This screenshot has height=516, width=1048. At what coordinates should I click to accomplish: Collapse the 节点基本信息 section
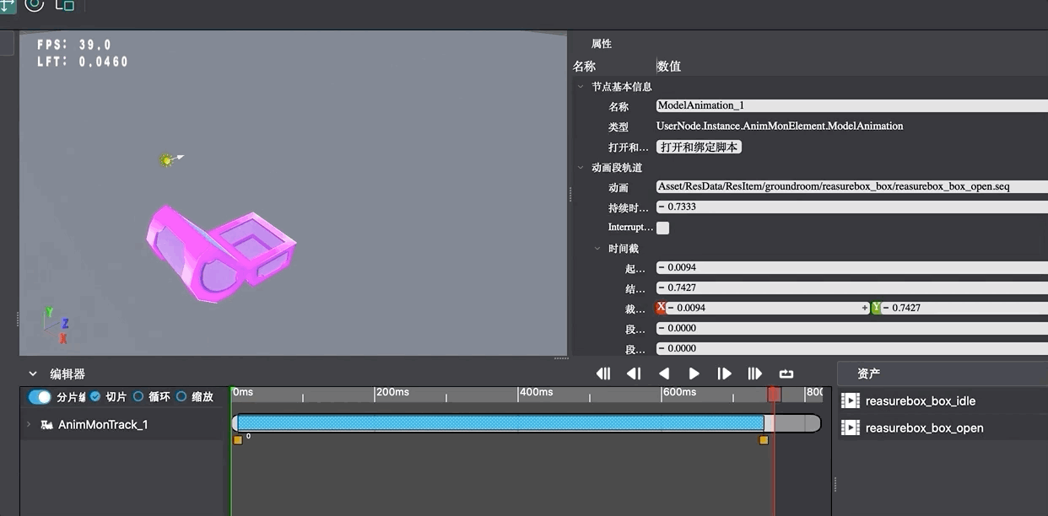[x=581, y=87]
